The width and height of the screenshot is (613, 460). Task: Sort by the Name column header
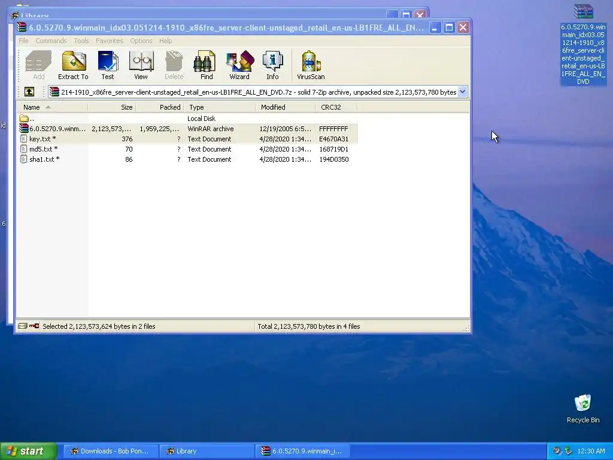[x=52, y=107]
